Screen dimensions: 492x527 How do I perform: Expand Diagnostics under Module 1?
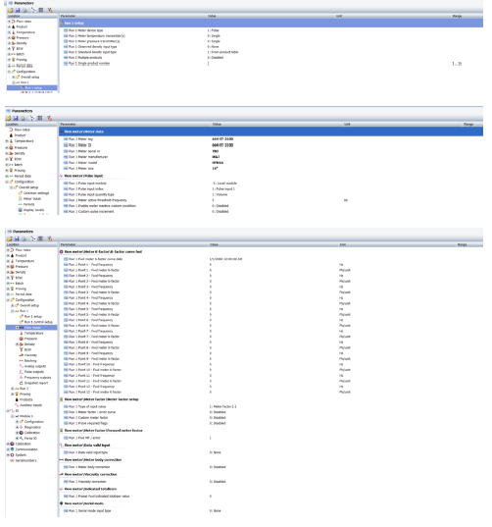pyautogui.click(x=17, y=427)
